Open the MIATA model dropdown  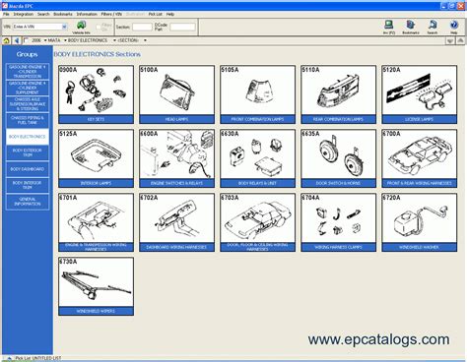[x=65, y=40]
